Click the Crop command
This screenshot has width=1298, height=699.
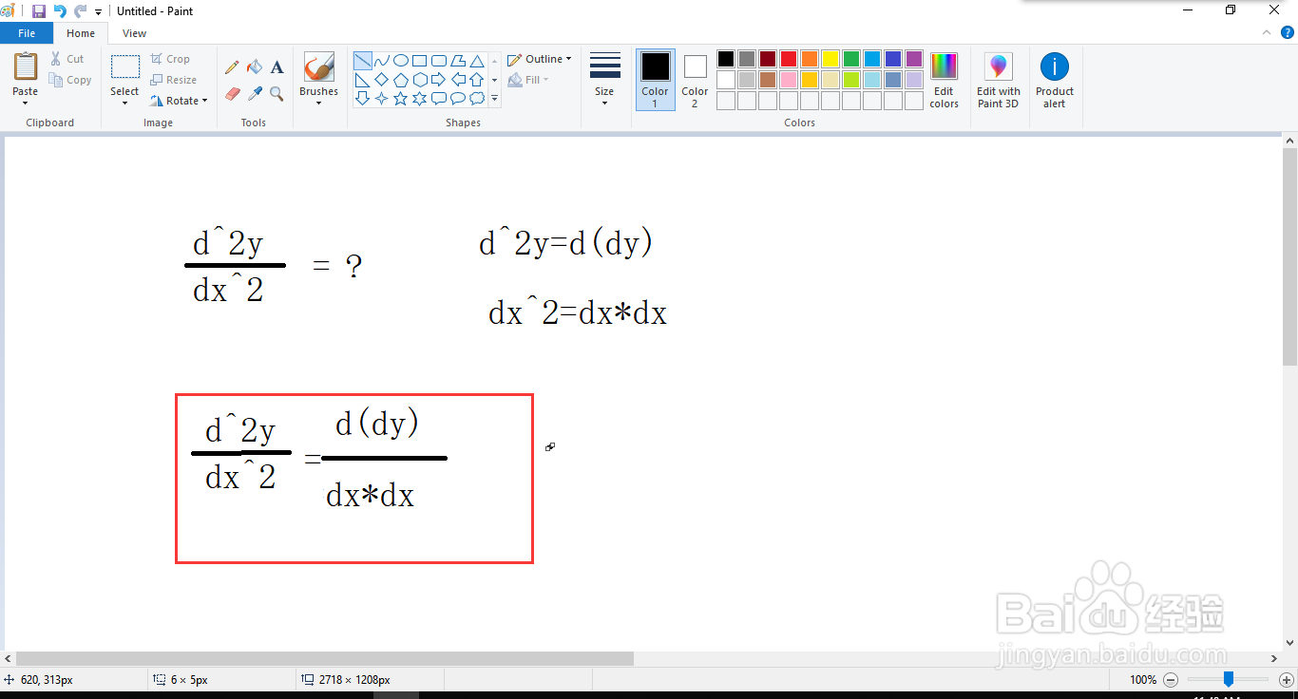tap(172, 58)
